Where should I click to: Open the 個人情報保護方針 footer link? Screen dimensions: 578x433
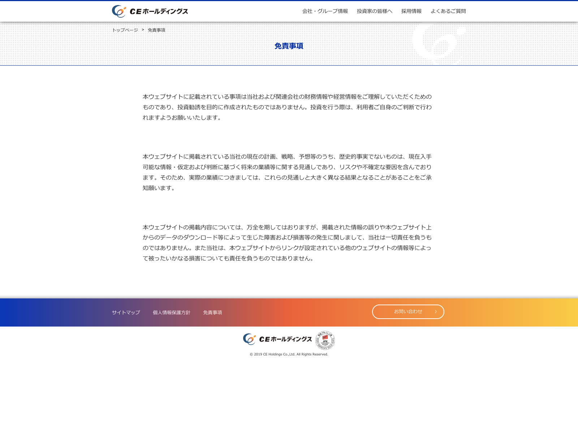[171, 312]
